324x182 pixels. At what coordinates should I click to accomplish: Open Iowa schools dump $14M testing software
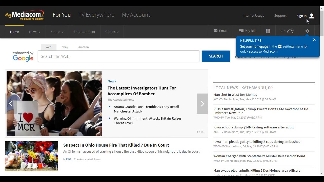coord(254,127)
